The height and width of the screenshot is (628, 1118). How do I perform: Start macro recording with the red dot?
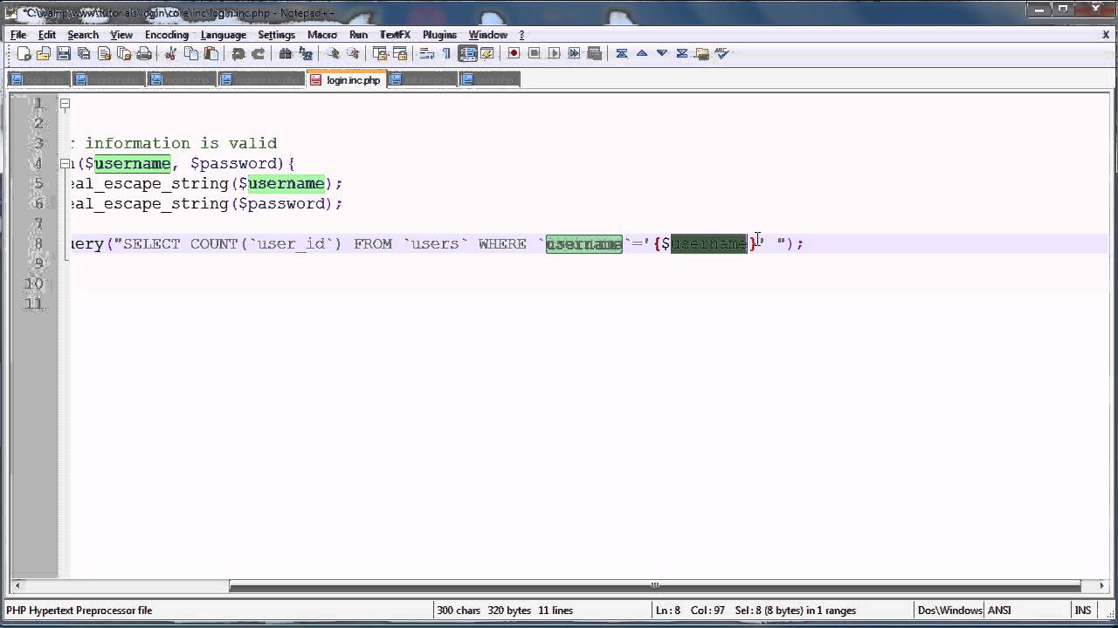click(514, 53)
